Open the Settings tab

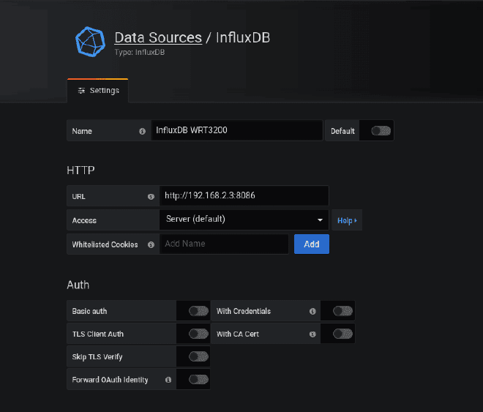98,91
